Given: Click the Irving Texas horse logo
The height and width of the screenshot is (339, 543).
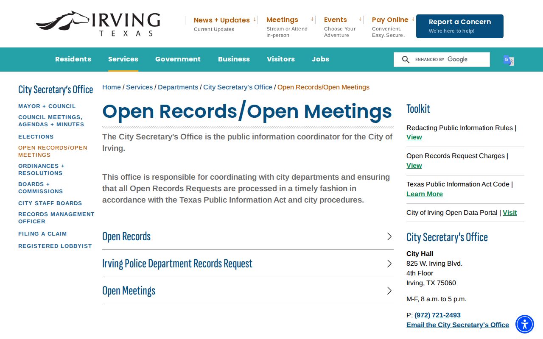Looking at the screenshot, I should (x=98, y=24).
